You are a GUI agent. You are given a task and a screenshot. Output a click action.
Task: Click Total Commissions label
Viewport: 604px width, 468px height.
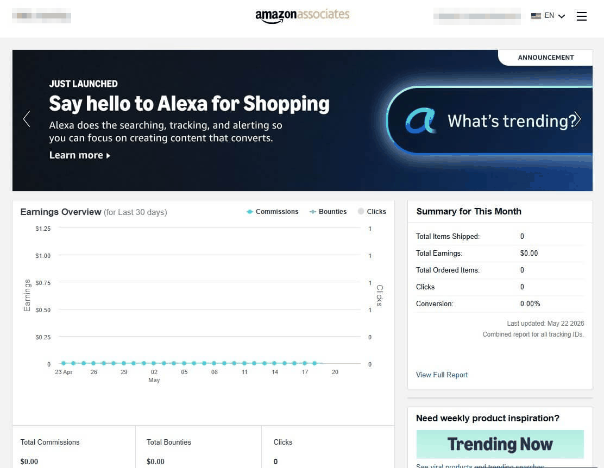(49, 442)
